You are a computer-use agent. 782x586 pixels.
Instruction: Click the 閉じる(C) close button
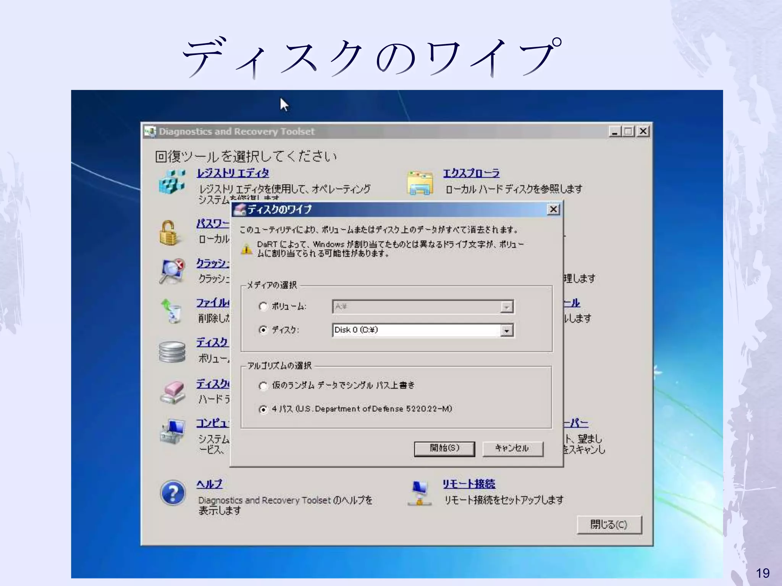coord(609,525)
